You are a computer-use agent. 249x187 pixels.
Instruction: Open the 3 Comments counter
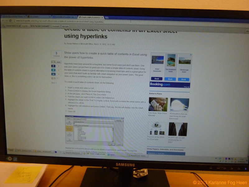(56, 54)
